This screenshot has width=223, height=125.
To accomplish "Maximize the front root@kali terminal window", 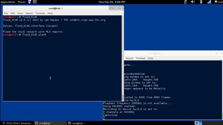I will click(116, 8).
